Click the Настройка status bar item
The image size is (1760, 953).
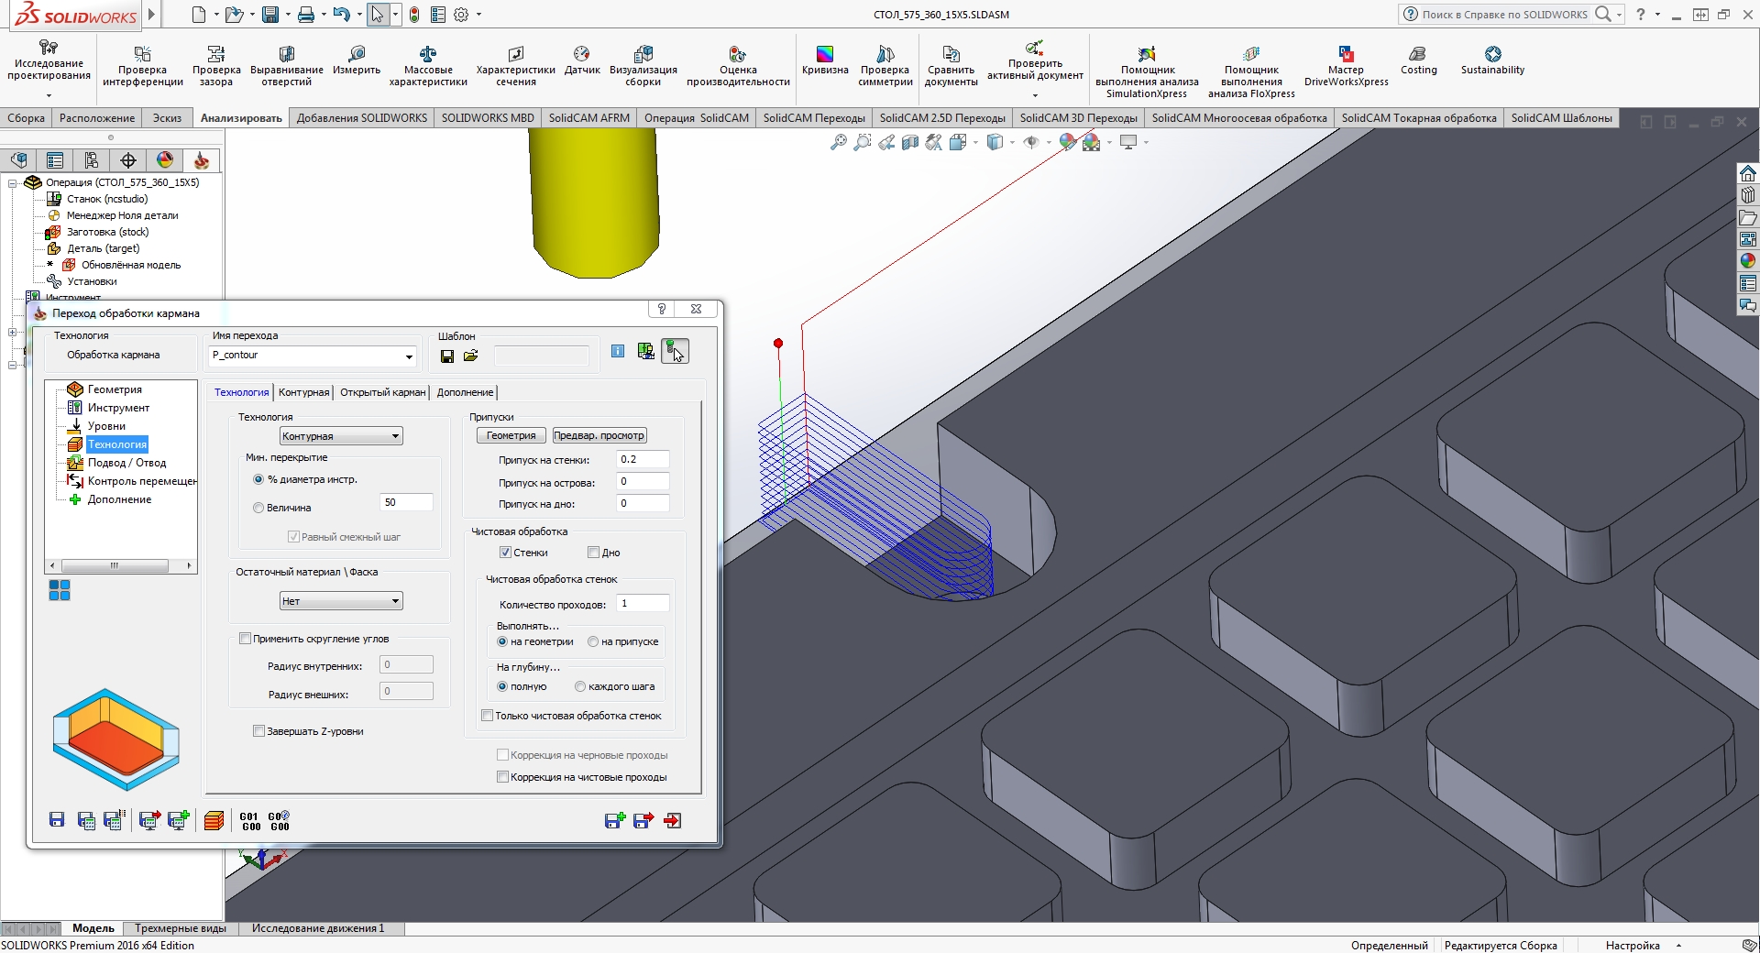click(x=1633, y=946)
